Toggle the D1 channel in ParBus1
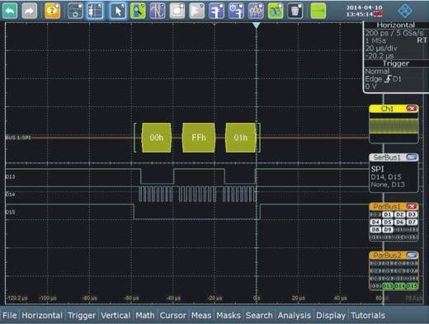 tap(388, 214)
